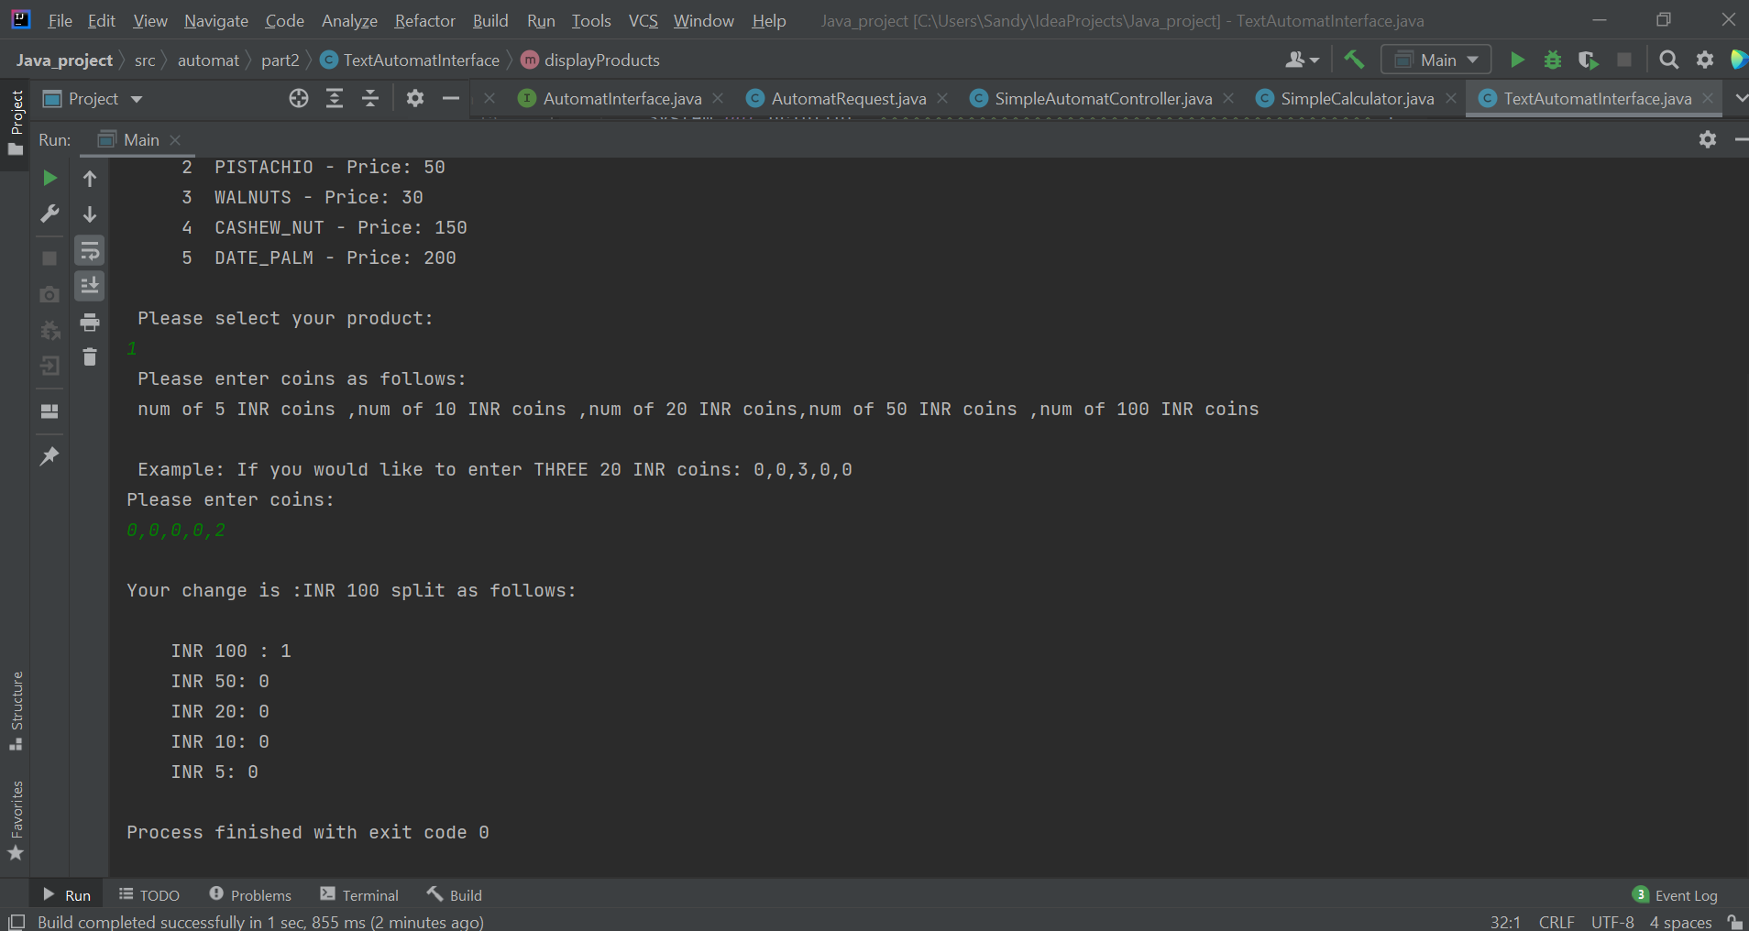Collapse all nodes in Project panel
This screenshot has height=931, width=1749.
click(x=369, y=98)
